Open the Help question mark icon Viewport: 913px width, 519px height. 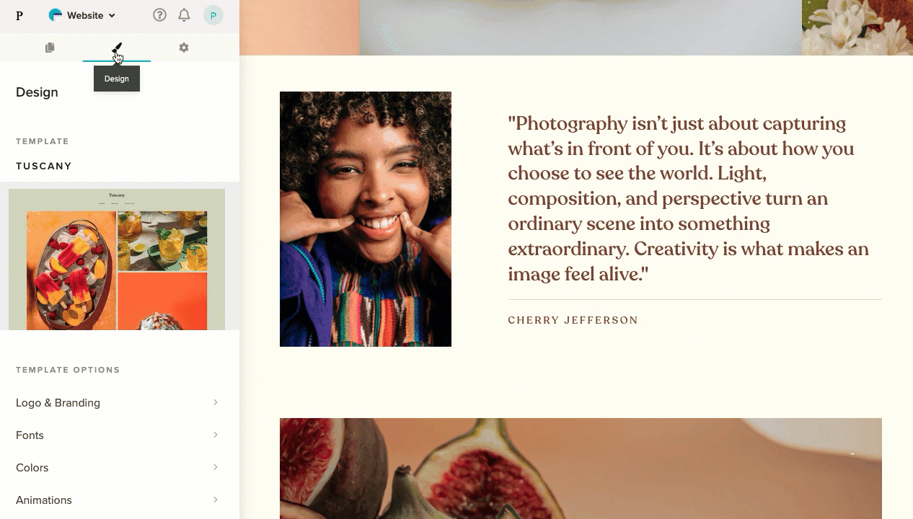click(160, 15)
